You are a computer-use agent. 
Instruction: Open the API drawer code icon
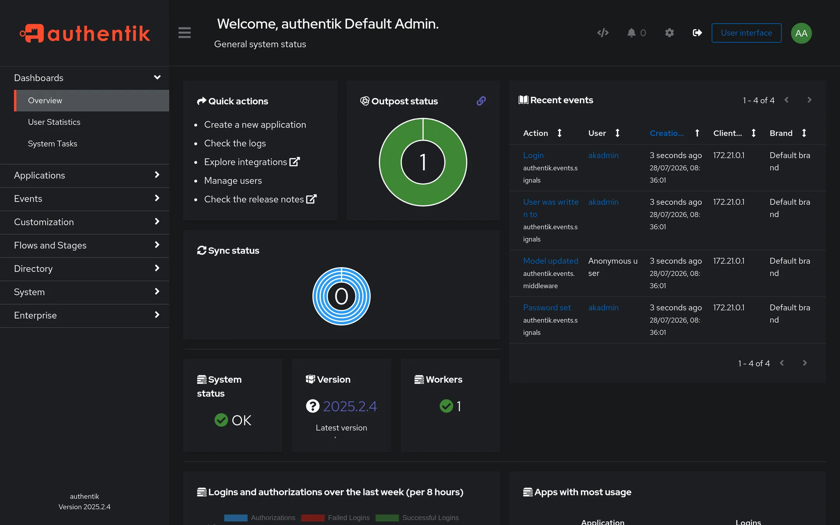[x=603, y=33]
